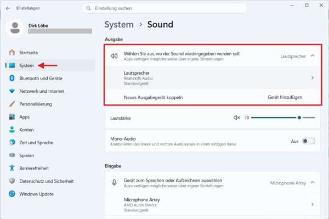Click the Lautstärke slider handle
The height and width of the screenshot is (219, 329).
tap(299, 117)
